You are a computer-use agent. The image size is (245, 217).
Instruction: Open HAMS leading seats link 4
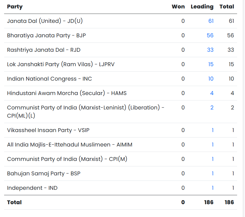tap(212, 93)
